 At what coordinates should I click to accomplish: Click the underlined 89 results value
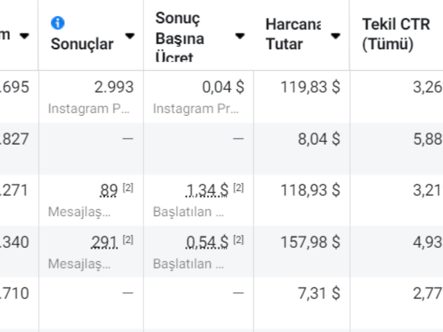tap(109, 190)
